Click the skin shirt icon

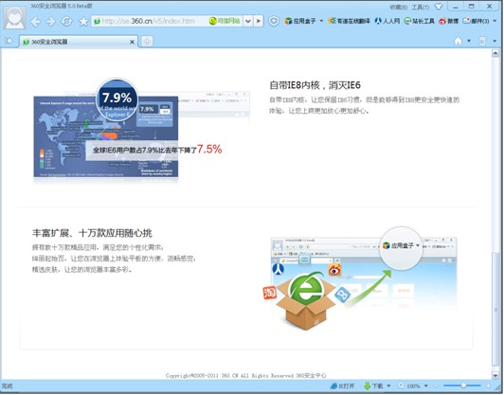[439, 7]
